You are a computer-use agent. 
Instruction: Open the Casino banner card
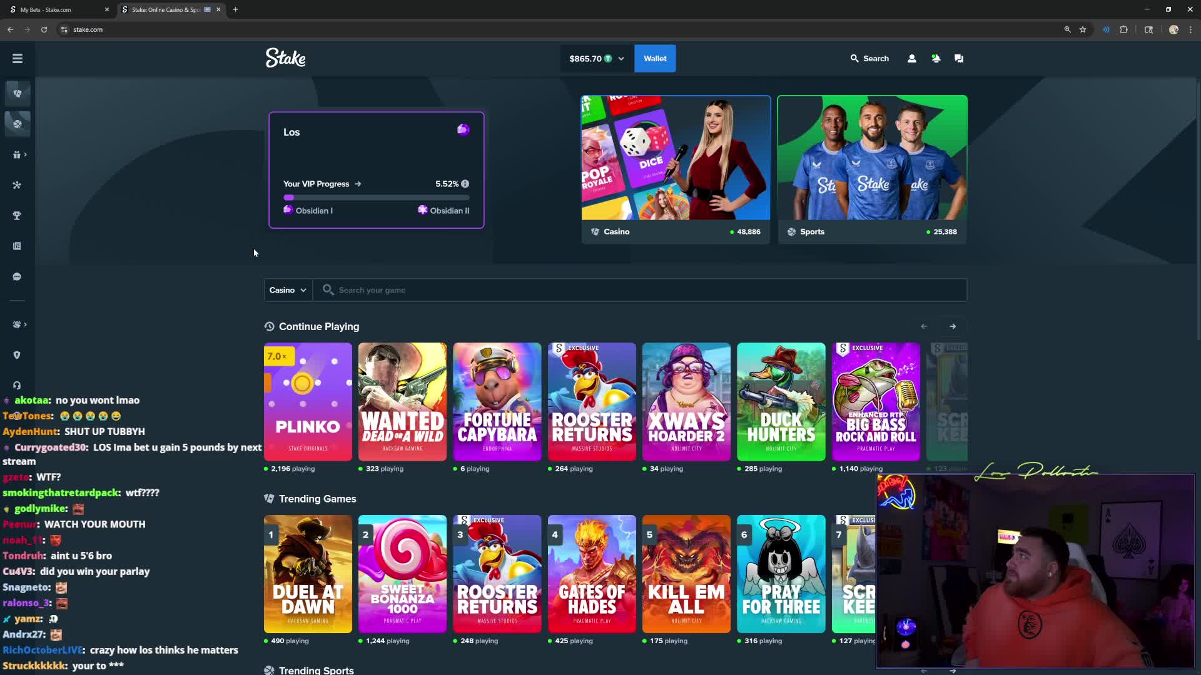[x=676, y=169]
